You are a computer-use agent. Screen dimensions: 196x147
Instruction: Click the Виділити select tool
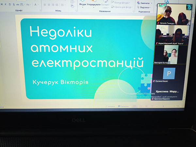(x=144, y=7)
